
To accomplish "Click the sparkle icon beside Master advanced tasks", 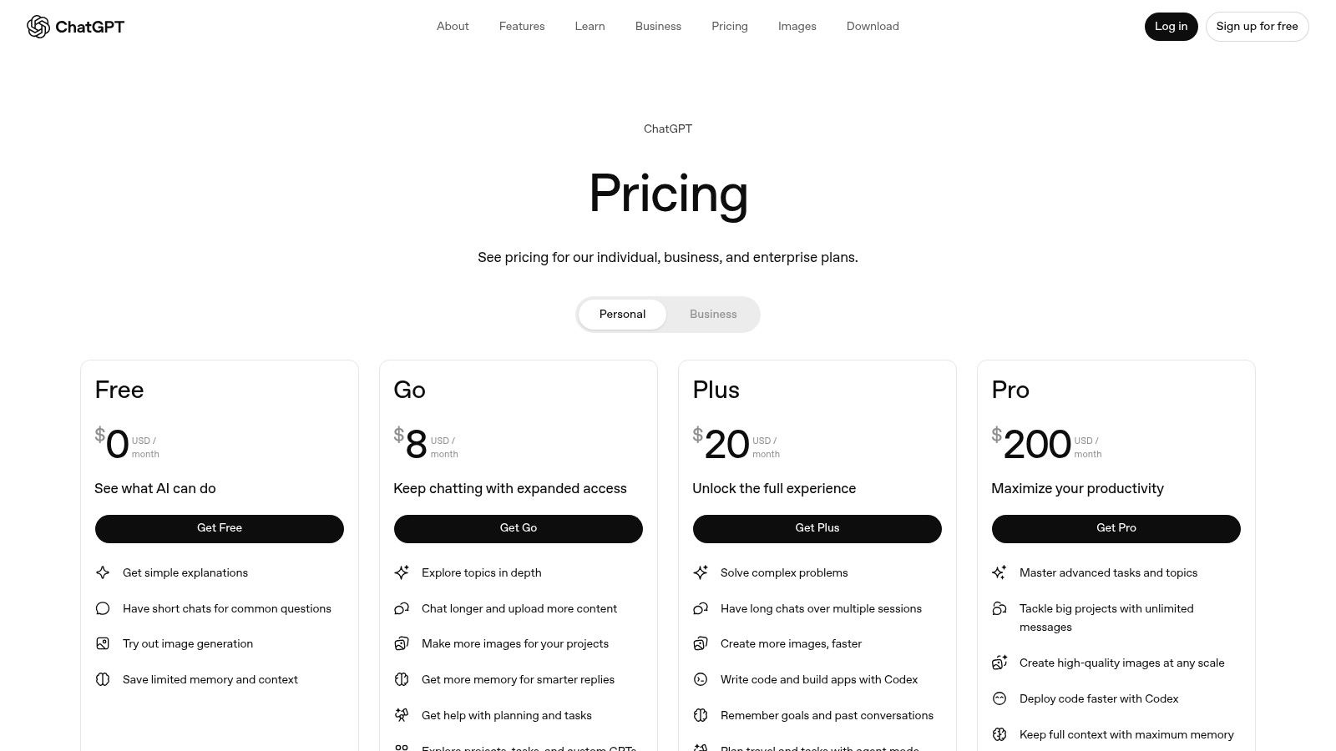I will tap(999, 572).
